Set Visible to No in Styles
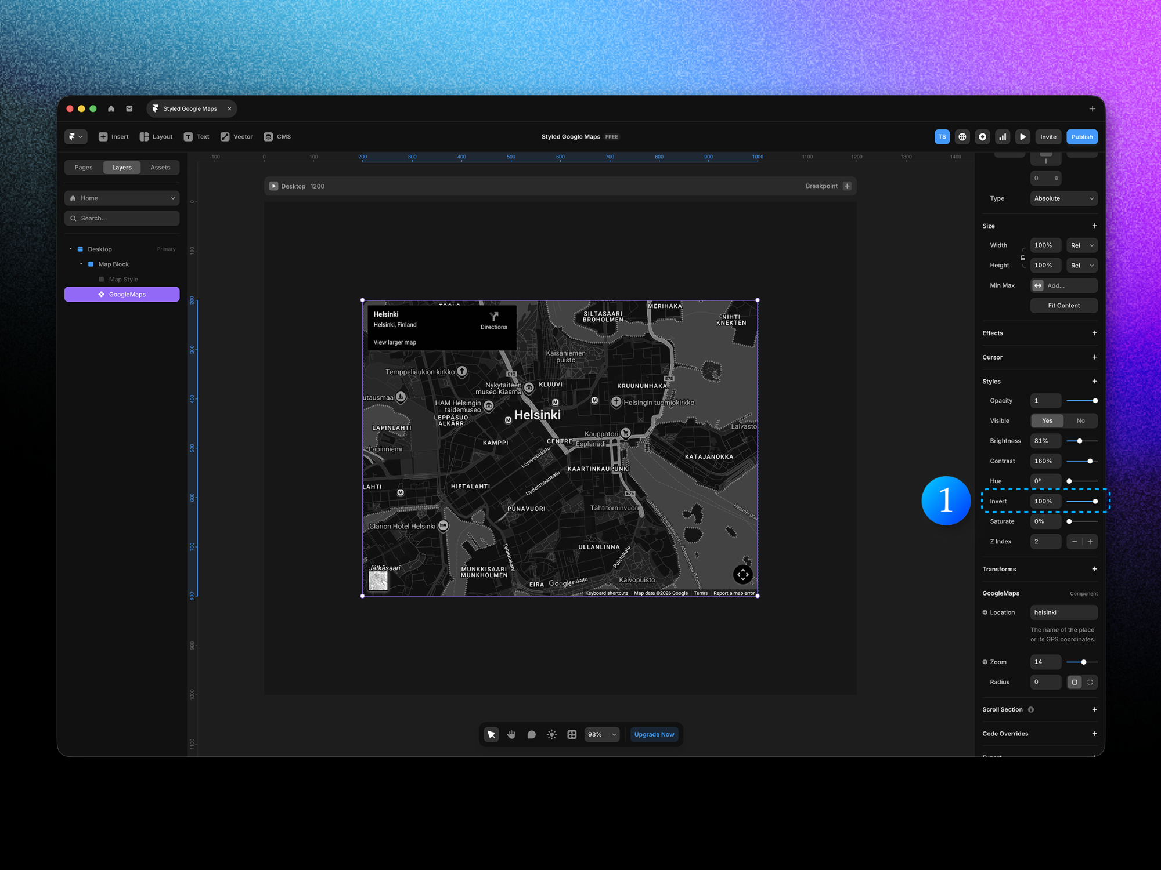1161x870 pixels. coord(1080,420)
